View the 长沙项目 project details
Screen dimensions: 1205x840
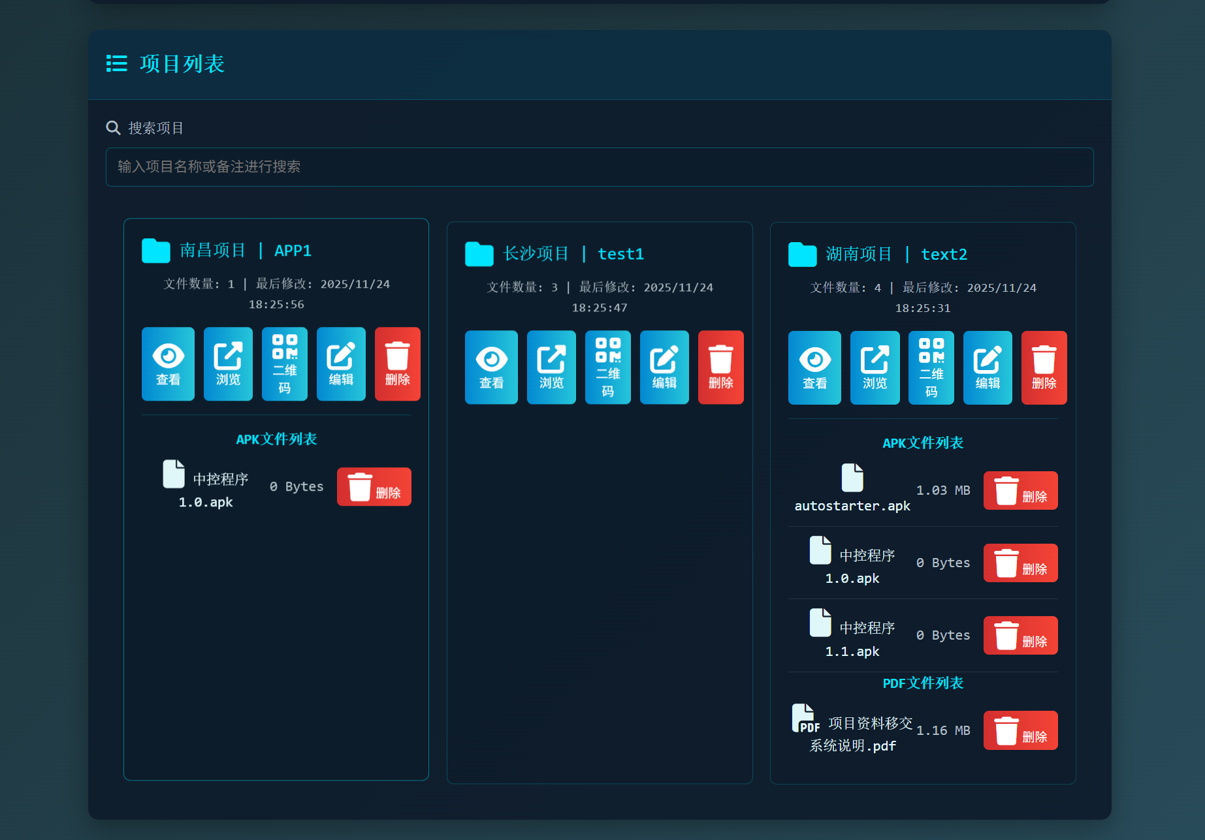[491, 367]
